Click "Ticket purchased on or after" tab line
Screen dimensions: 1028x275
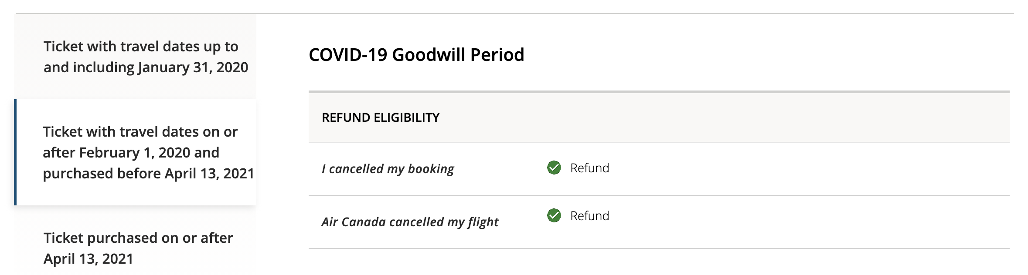click(x=138, y=238)
